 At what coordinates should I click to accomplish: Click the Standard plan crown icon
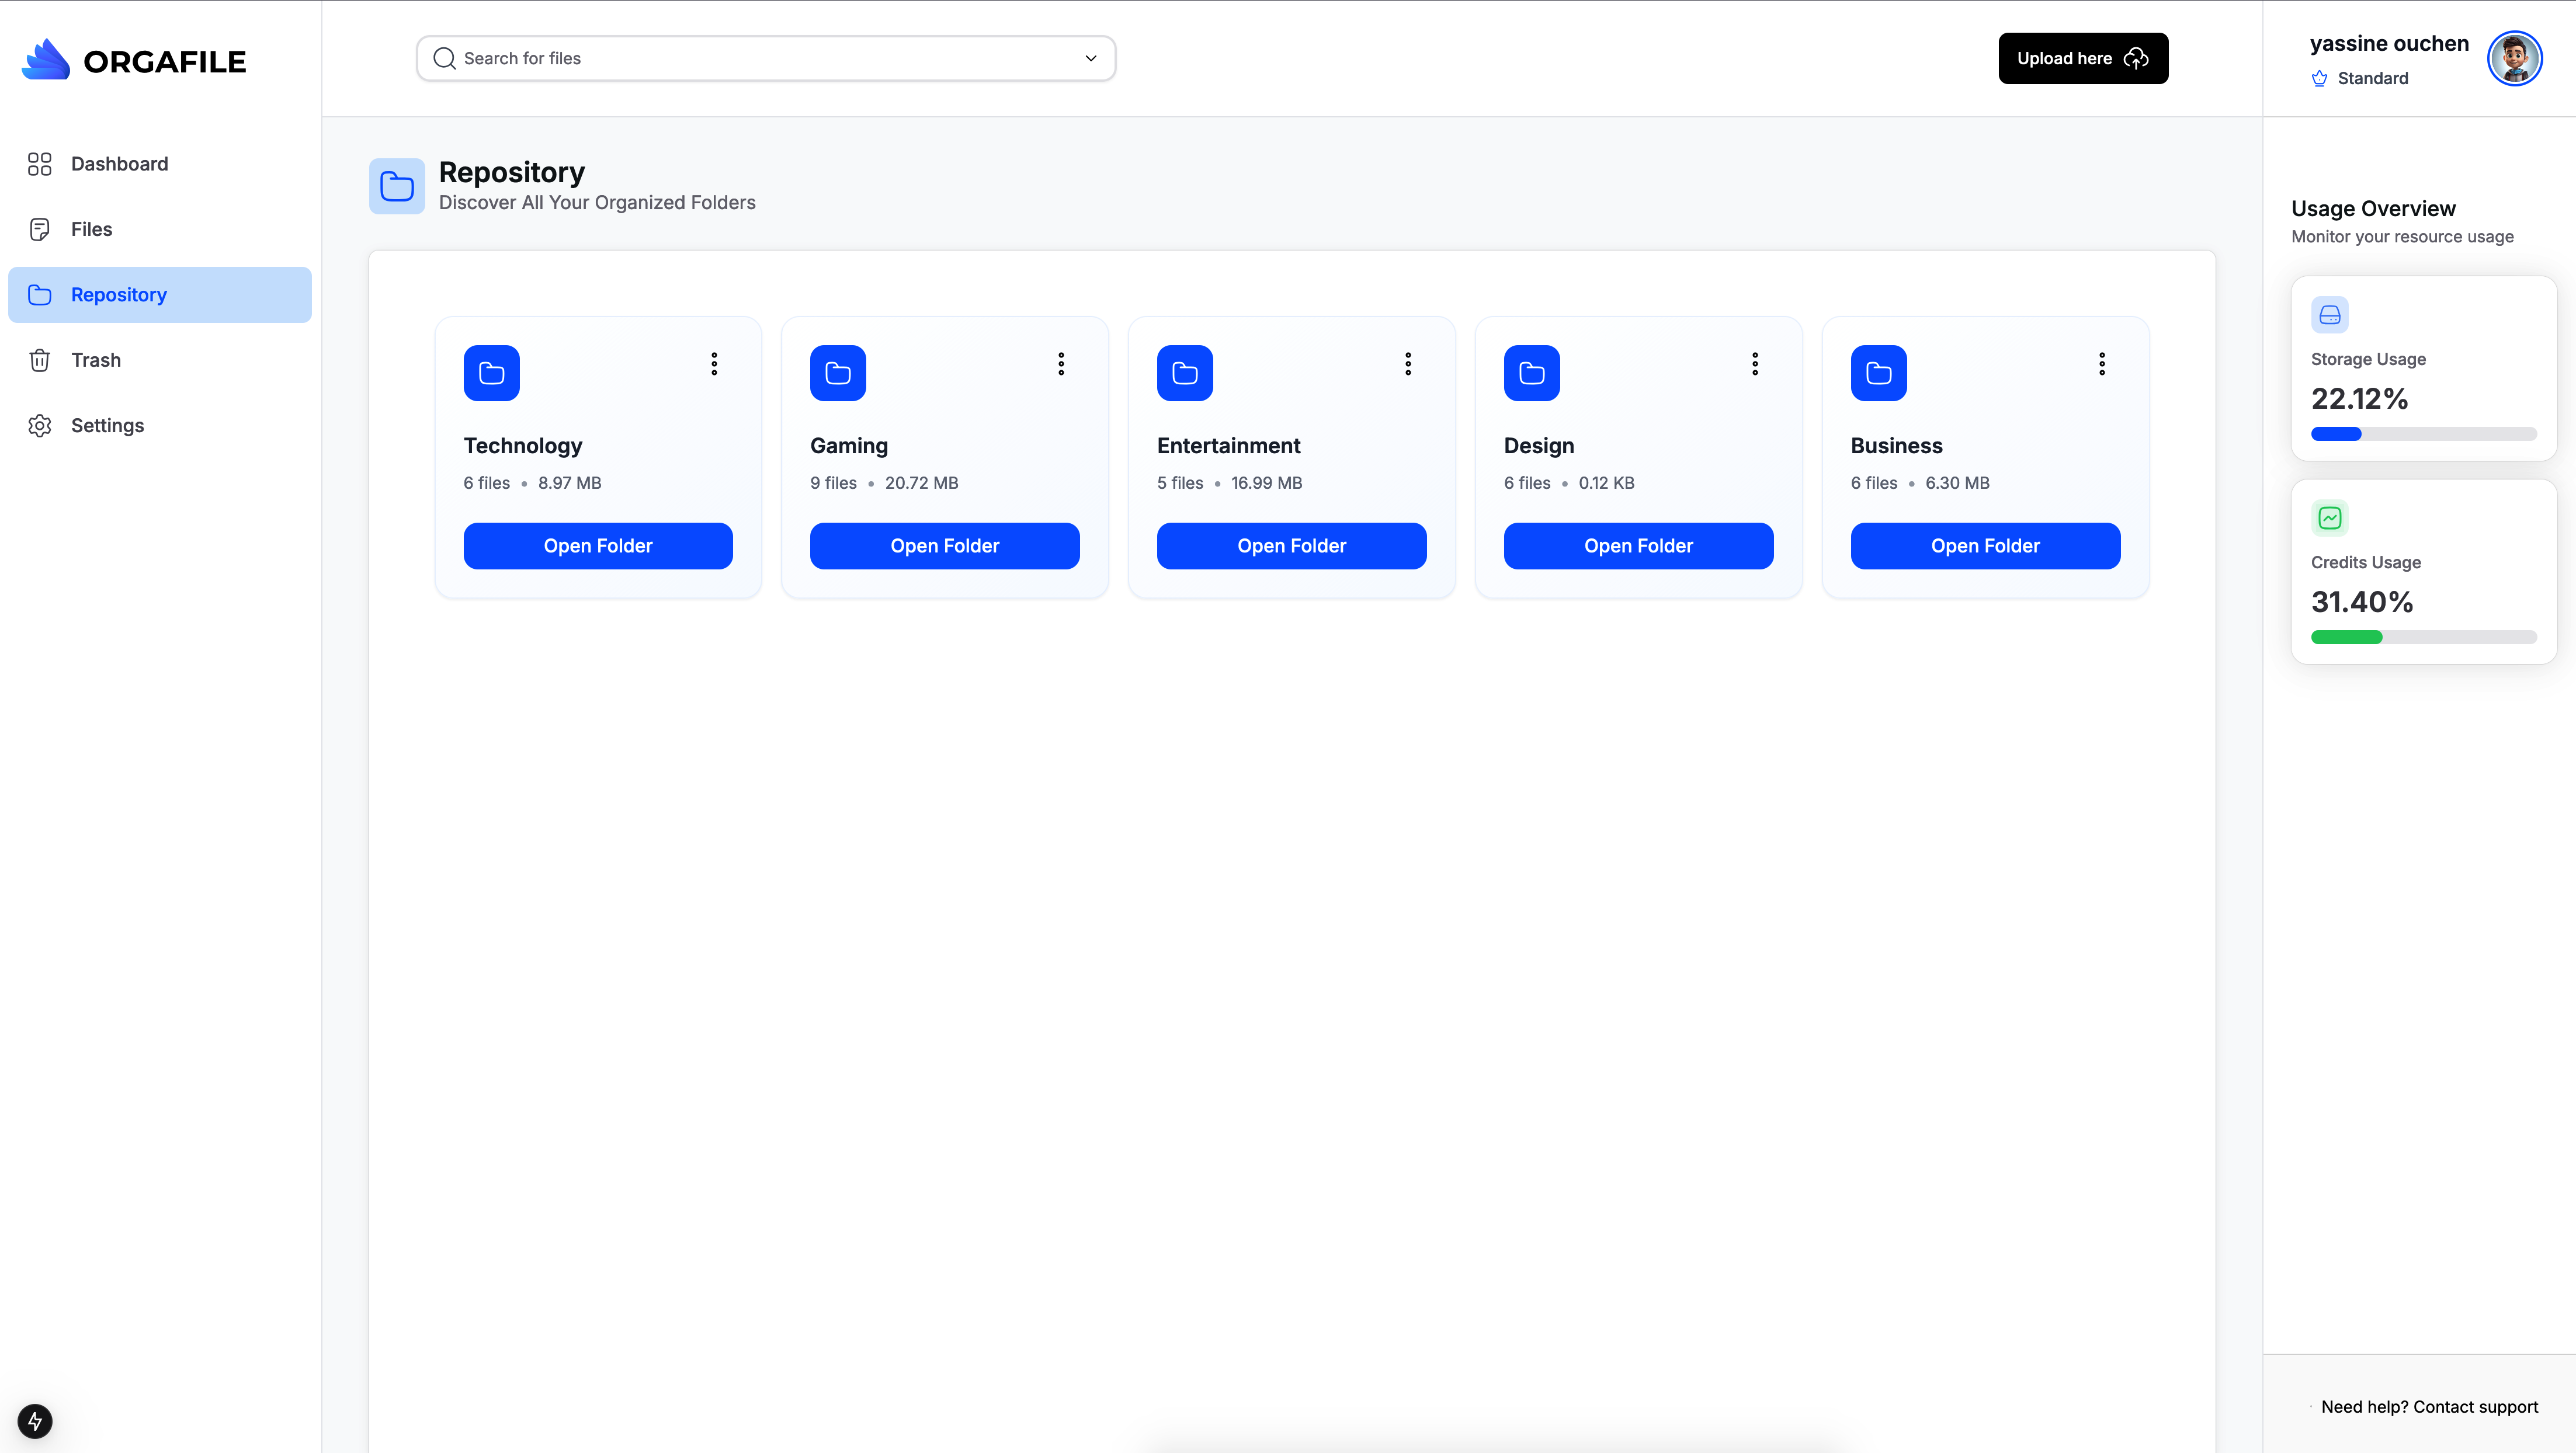coord(2319,79)
